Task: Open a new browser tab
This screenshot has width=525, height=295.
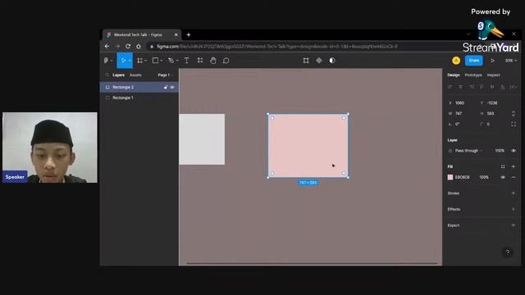Action: click(x=189, y=34)
